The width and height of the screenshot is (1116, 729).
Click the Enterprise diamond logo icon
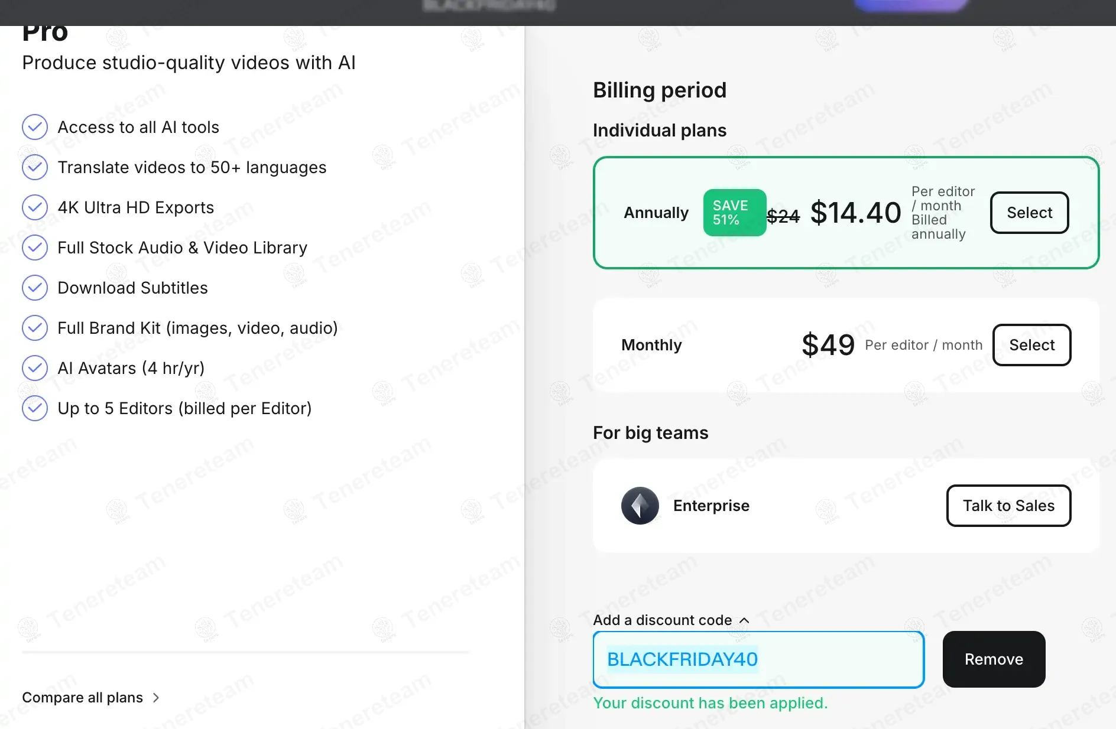(640, 506)
